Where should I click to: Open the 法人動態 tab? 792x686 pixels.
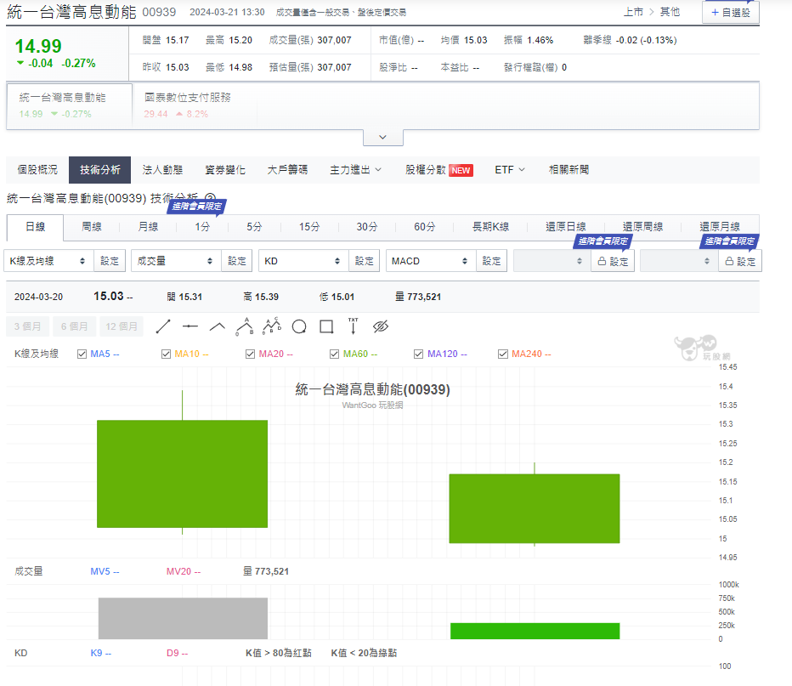tap(162, 170)
